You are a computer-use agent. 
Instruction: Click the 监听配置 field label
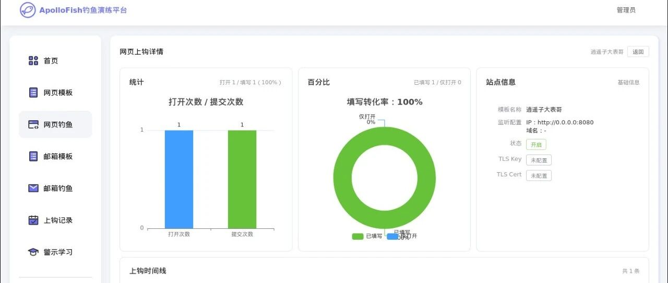click(x=509, y=123)
